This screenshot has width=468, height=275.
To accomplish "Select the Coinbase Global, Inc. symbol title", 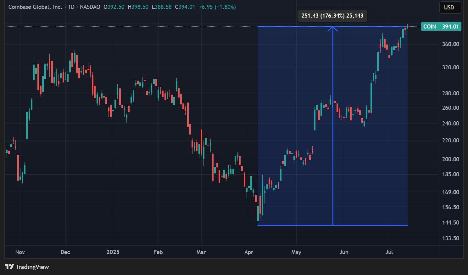I will point(35,7).
